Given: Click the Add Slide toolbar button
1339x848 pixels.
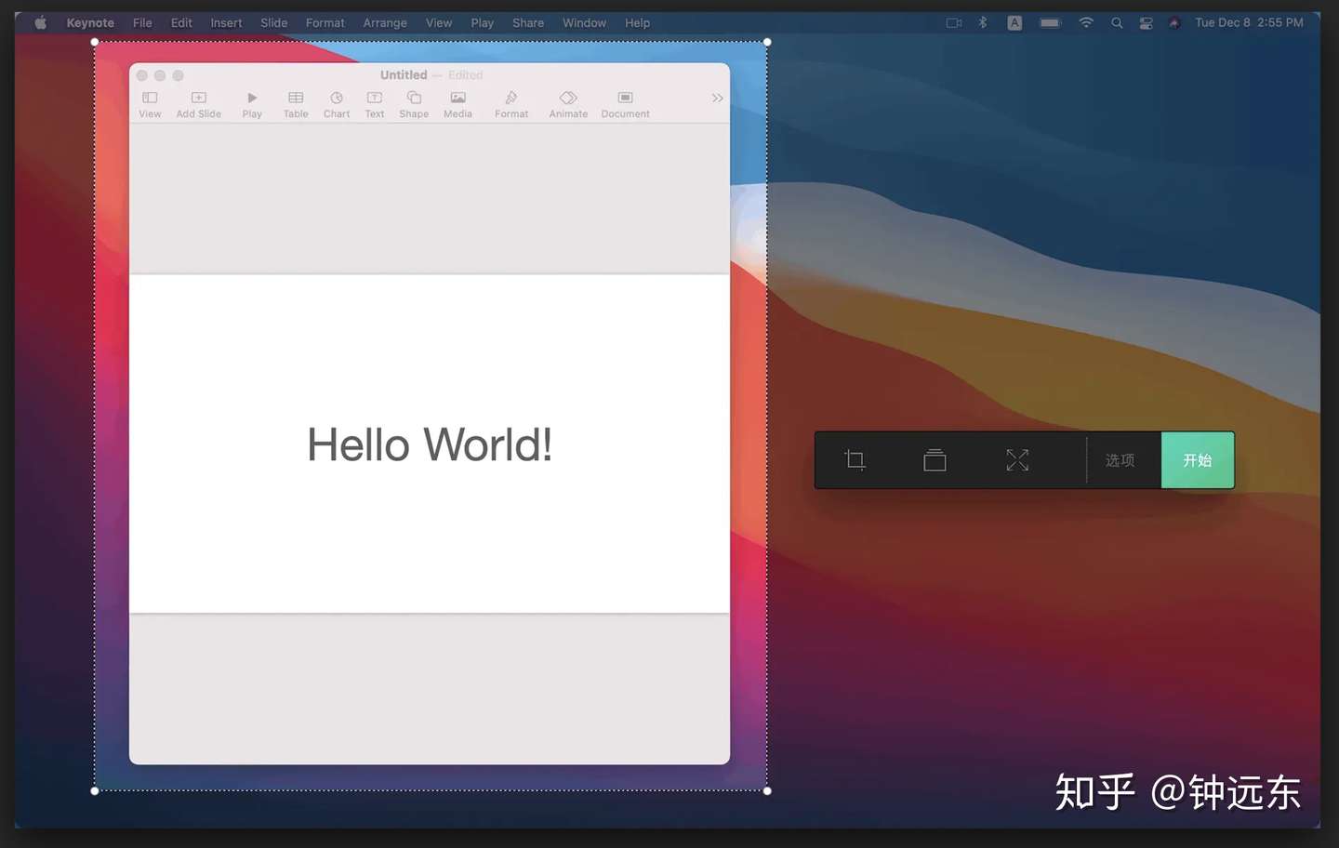Looking at the screenshot, I should click(199, 104).
